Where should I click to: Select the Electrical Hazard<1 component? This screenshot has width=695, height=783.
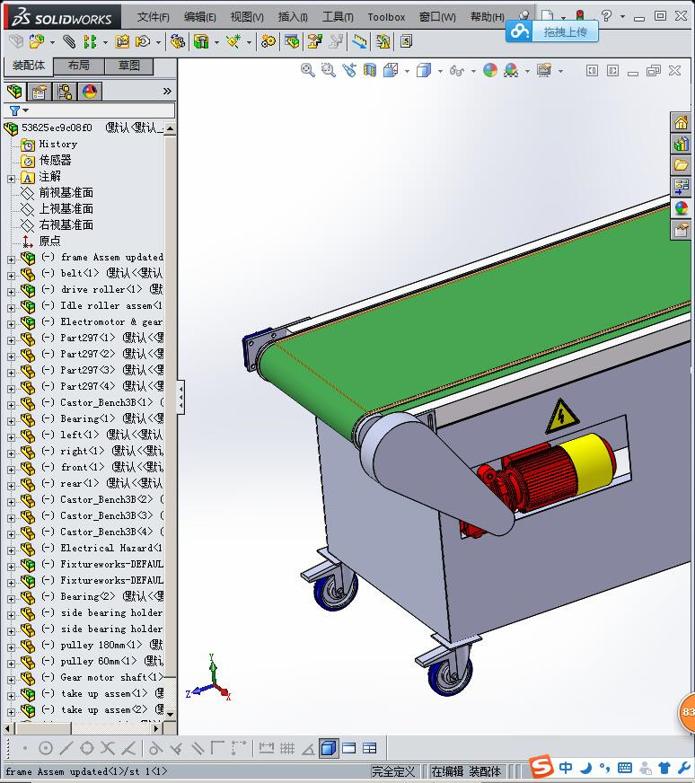[x=110, y=548]
